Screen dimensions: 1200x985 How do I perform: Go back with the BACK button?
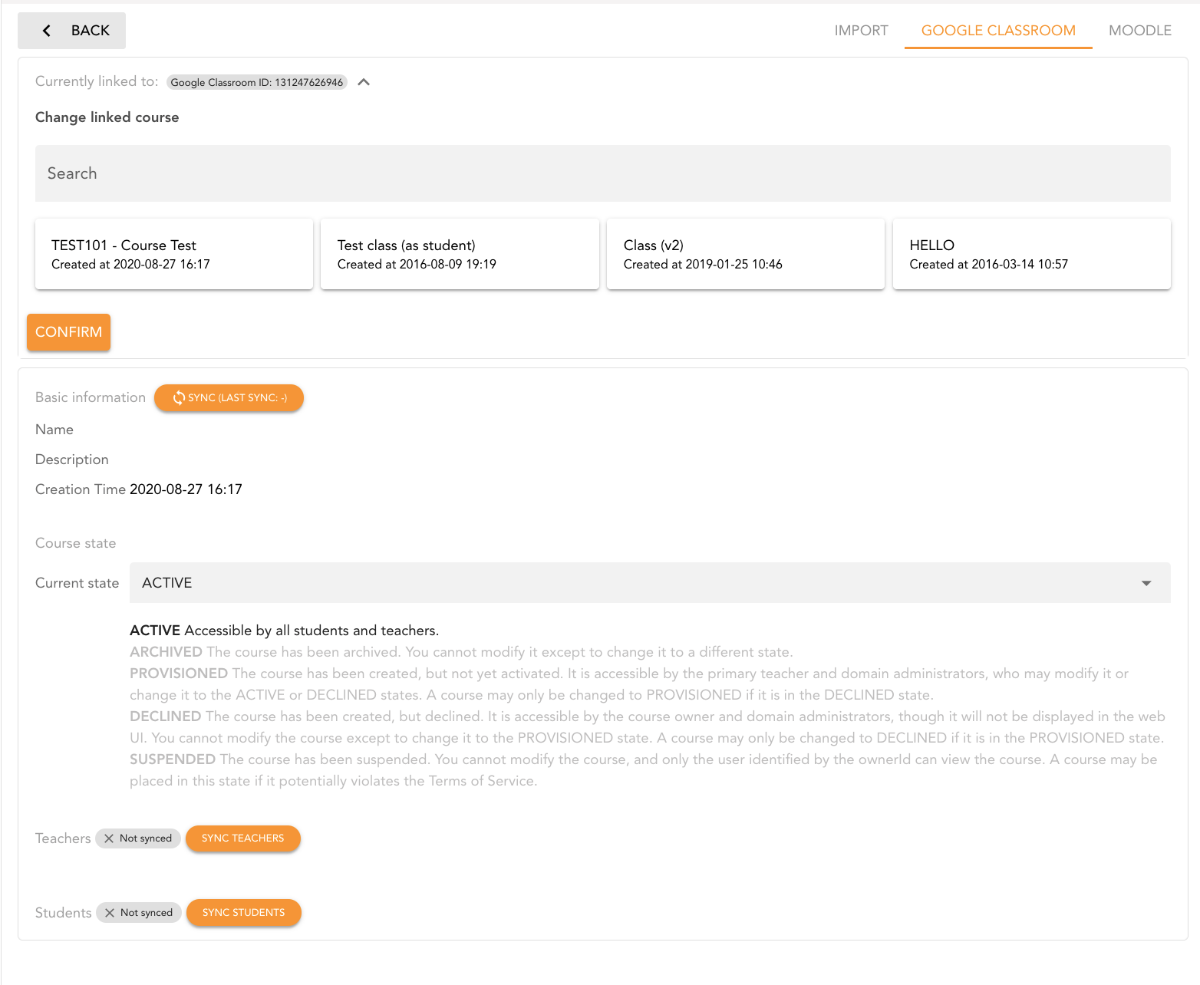point(71,31)
